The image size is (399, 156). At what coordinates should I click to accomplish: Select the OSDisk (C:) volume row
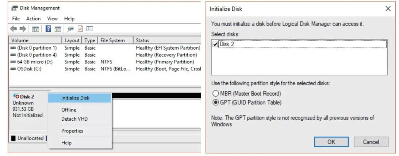coord(30,69)
